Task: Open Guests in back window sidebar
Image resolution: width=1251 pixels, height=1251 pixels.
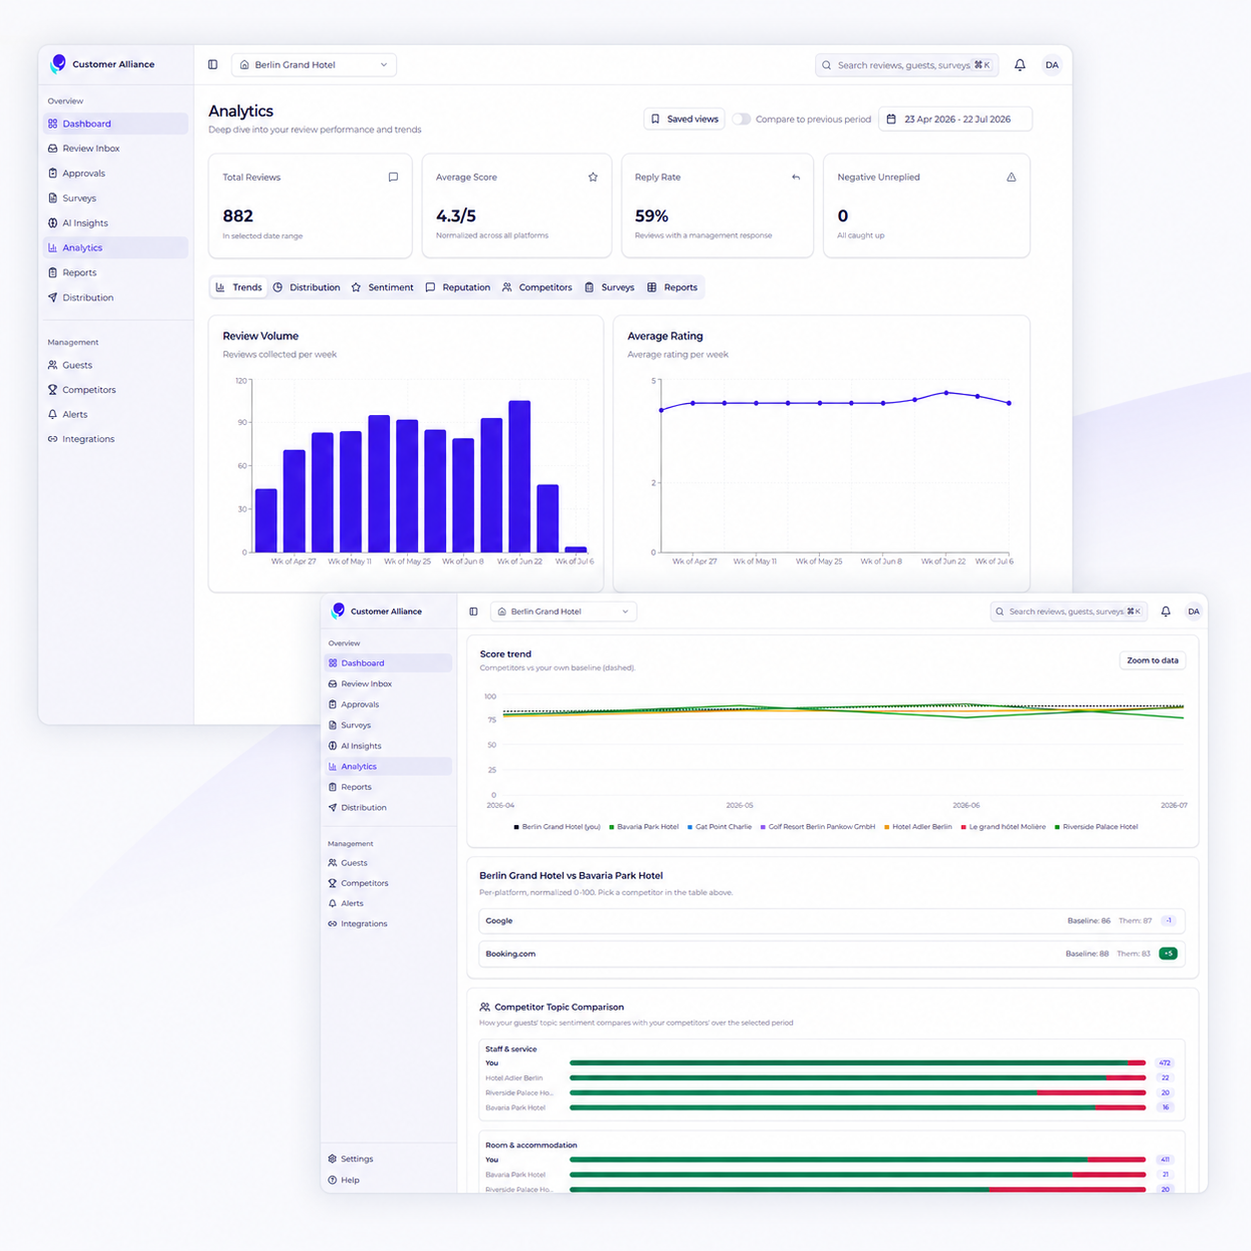Action: click(116, 365)
